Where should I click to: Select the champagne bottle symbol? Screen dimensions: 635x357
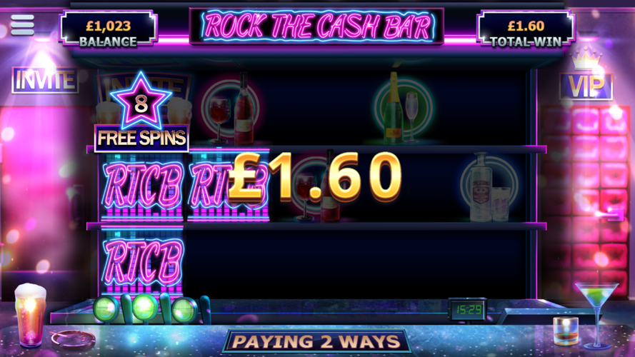pos(401,108)
